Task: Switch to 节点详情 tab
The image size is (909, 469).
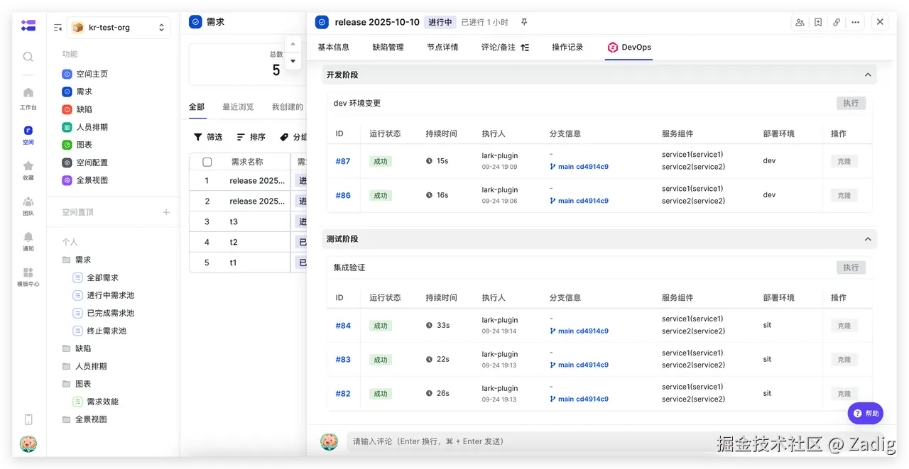Action: [x=442, y=48]
